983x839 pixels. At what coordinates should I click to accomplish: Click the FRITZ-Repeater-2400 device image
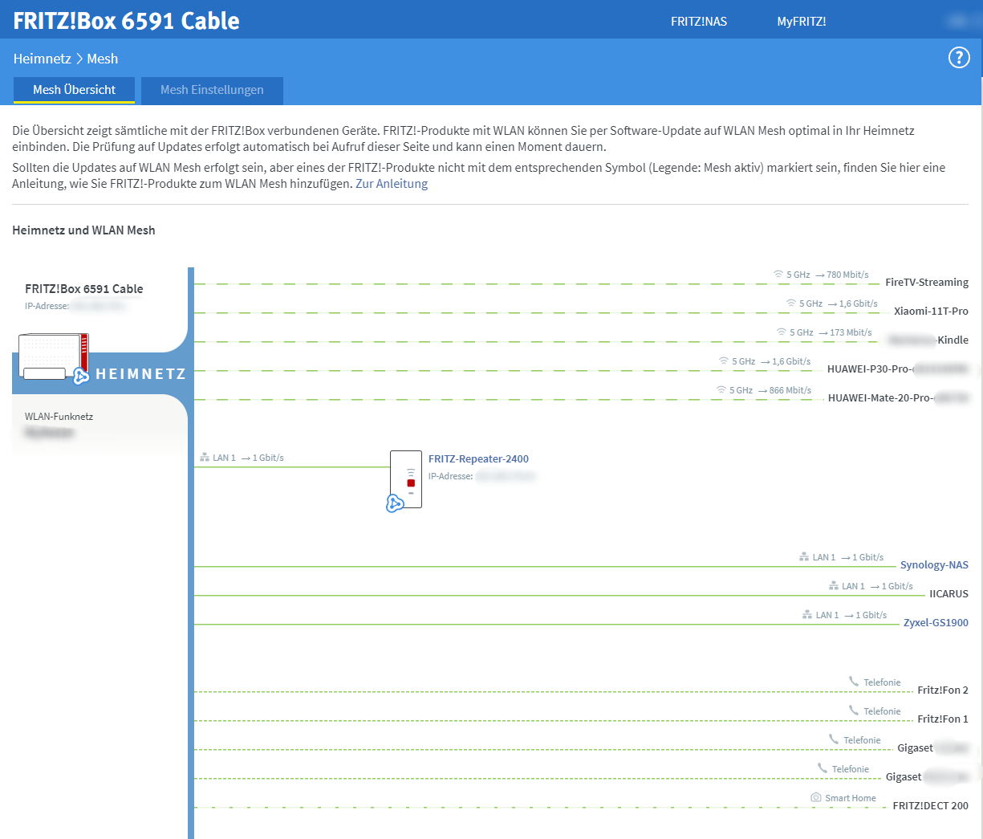(406, 479)
